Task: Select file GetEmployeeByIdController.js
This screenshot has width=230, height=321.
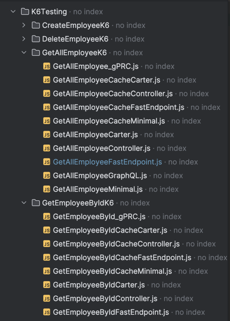Action: pyautogui.click(x=105, y=299)
